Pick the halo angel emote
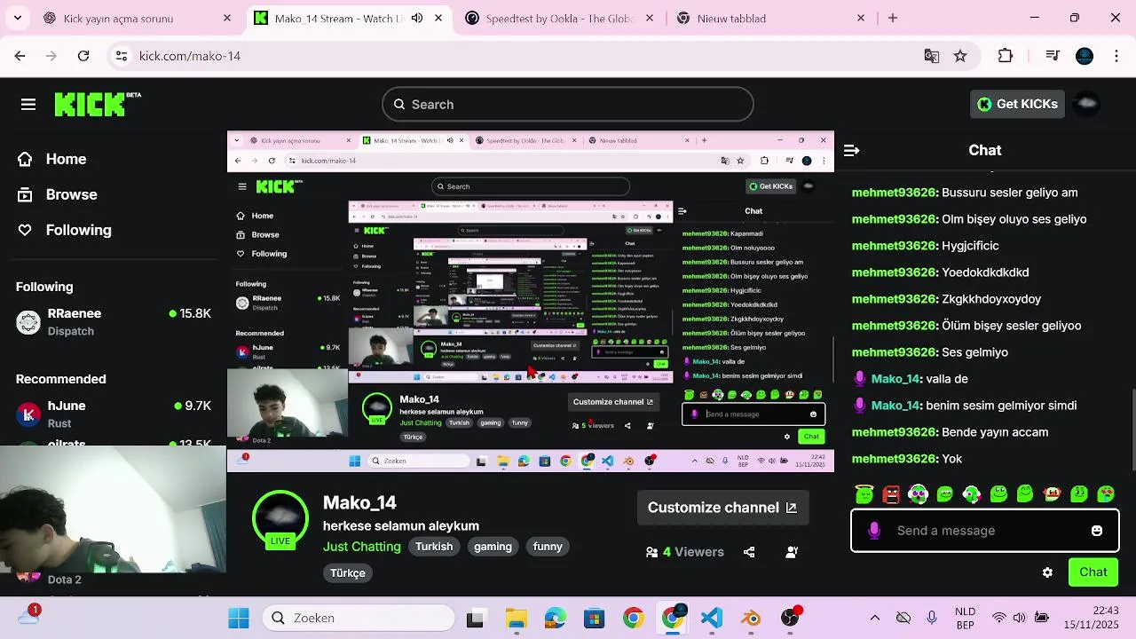Image resolution: width=1136 pixels, height=639 pixels. (864, 494)
